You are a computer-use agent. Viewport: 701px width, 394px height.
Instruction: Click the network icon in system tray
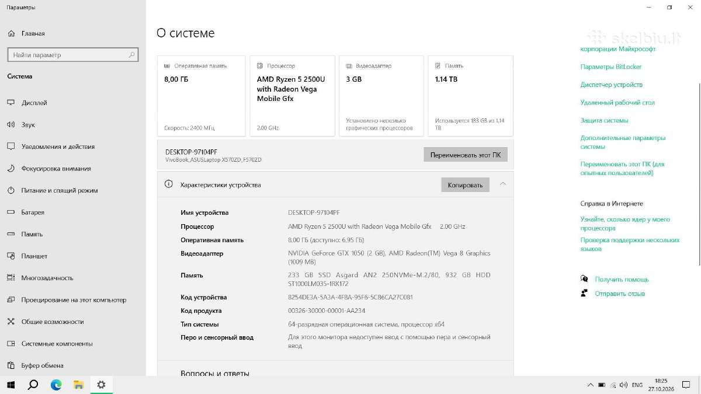[x=613, y=385]
